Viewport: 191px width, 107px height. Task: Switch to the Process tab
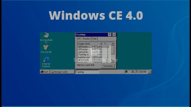86,39
